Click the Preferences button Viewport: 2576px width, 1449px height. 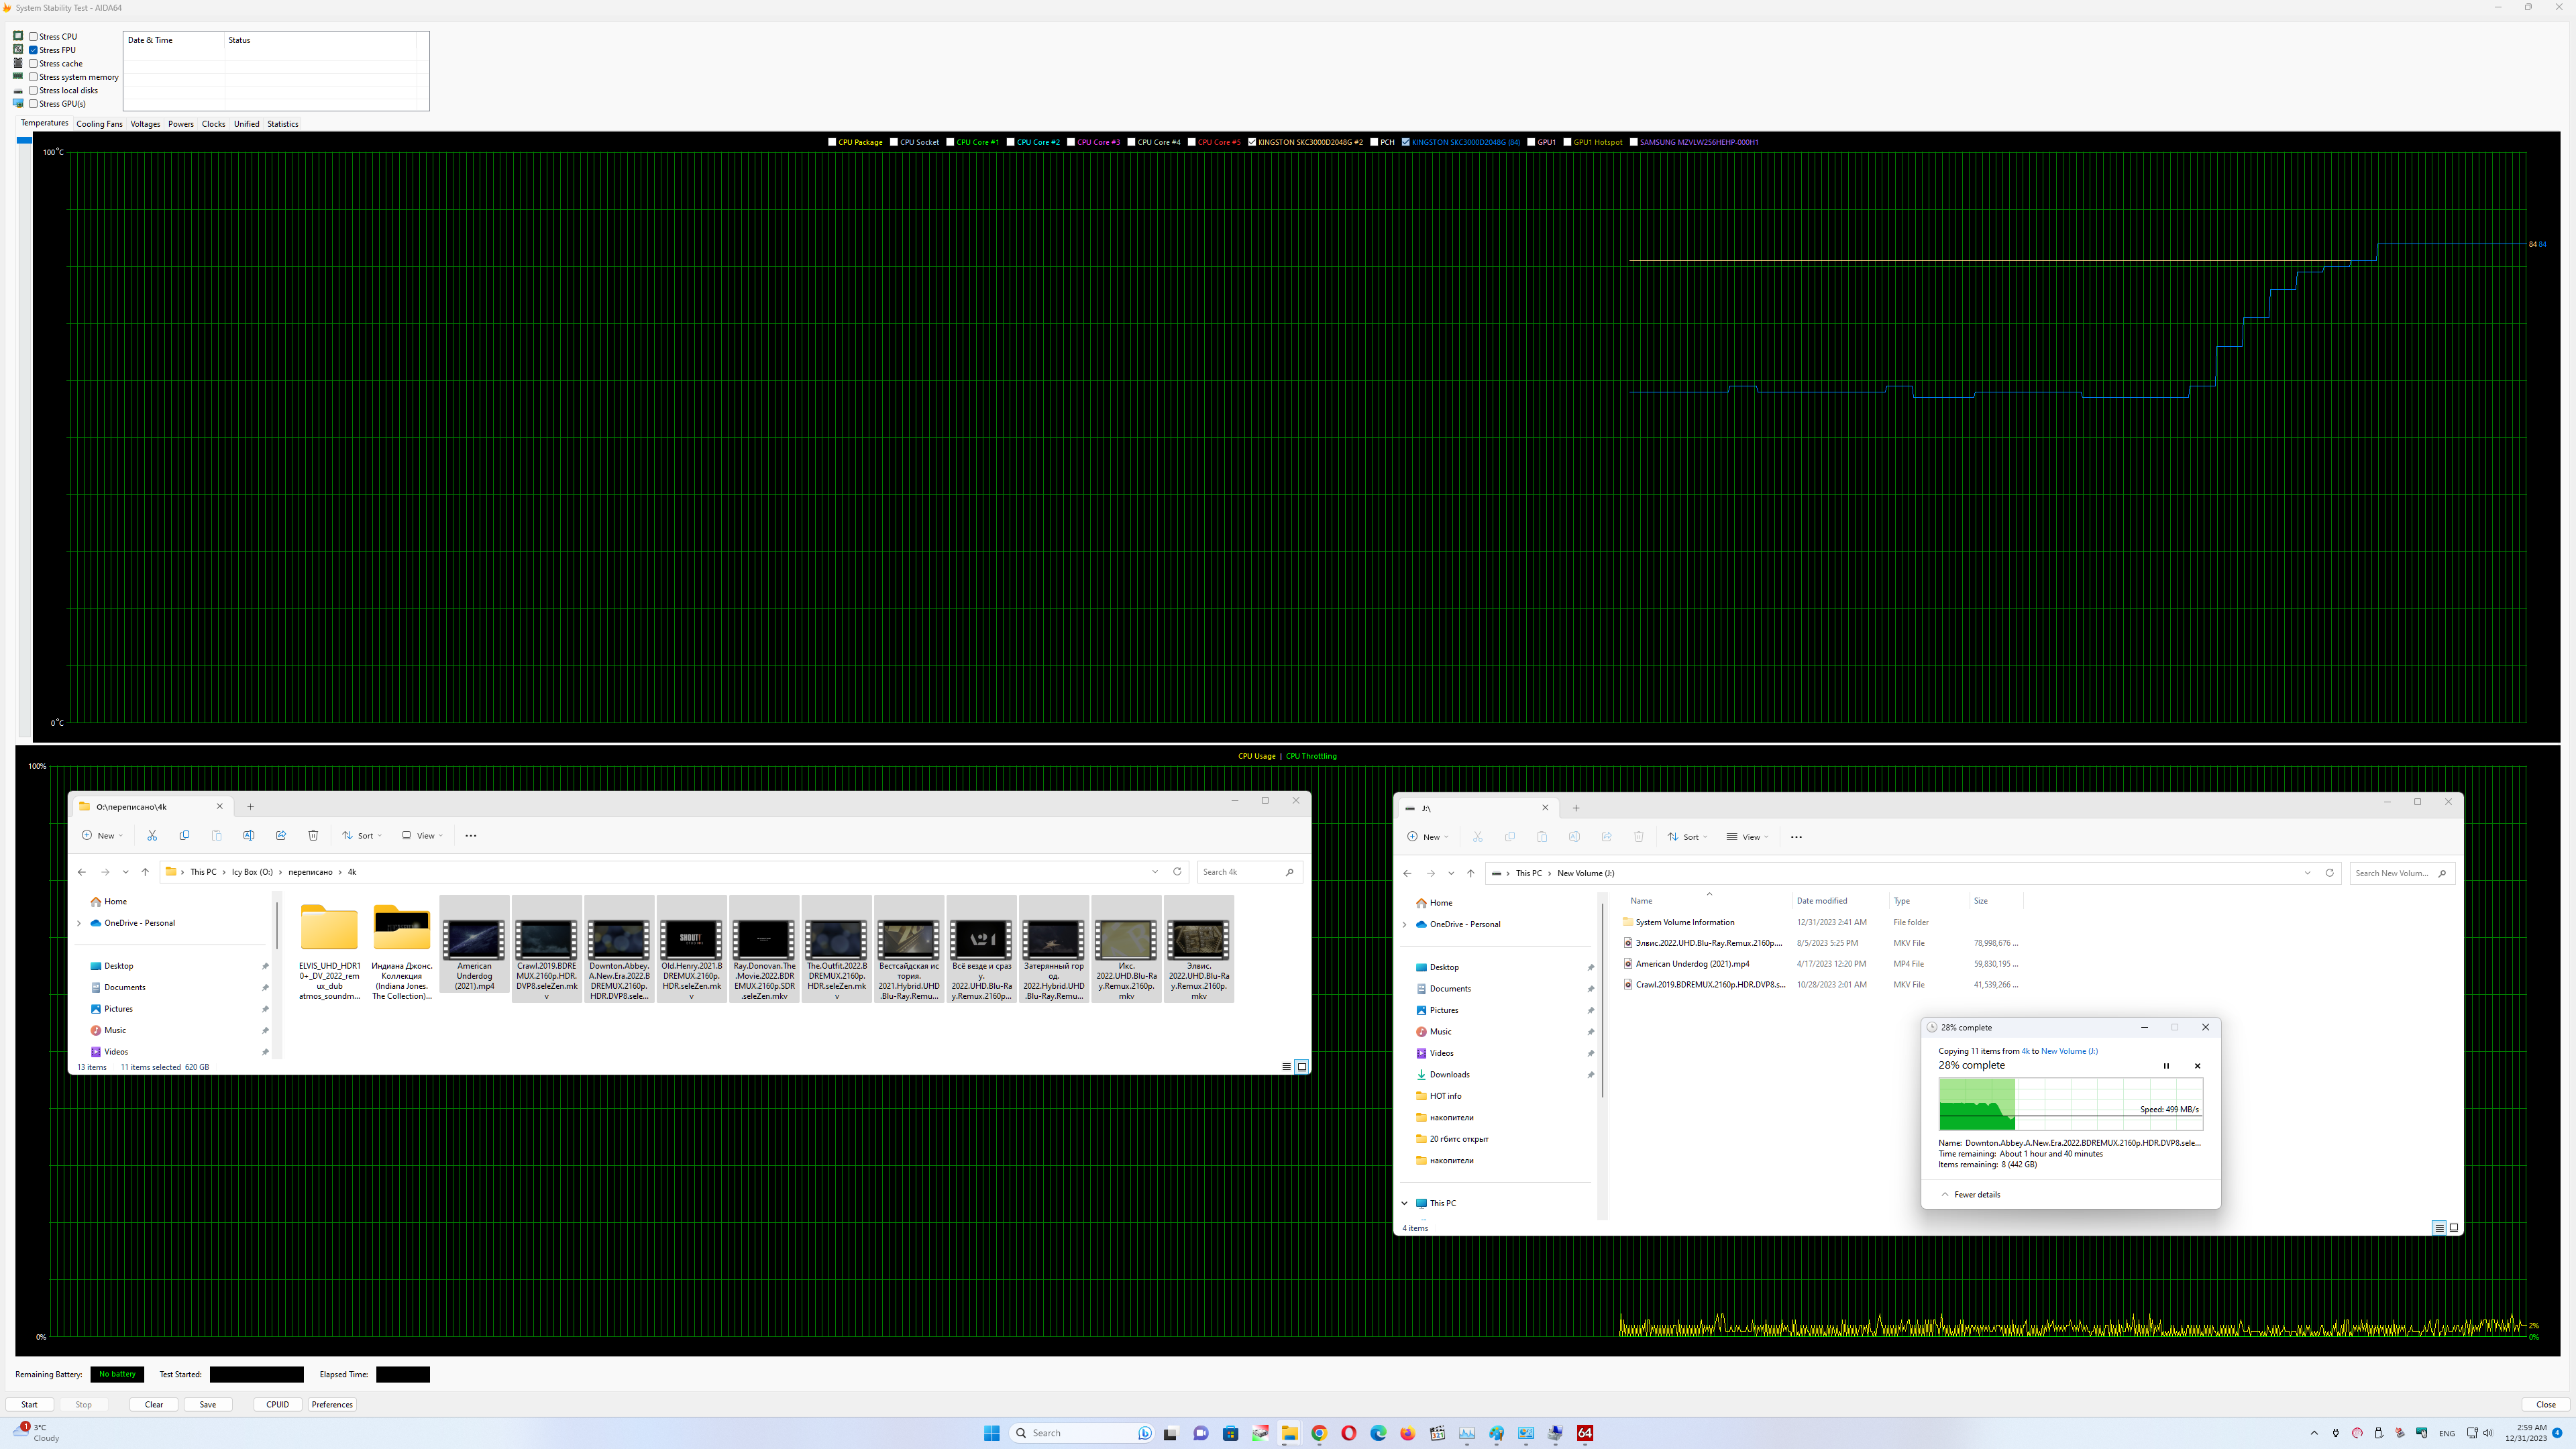pyautogui.click(x=332, y=1404)
